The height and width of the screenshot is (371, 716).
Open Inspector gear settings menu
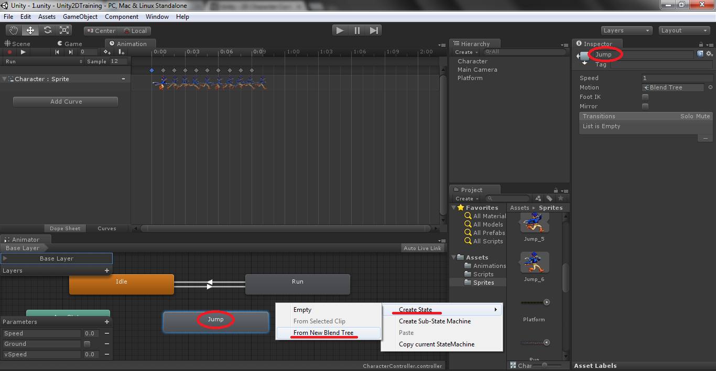[x=710, y=54]
